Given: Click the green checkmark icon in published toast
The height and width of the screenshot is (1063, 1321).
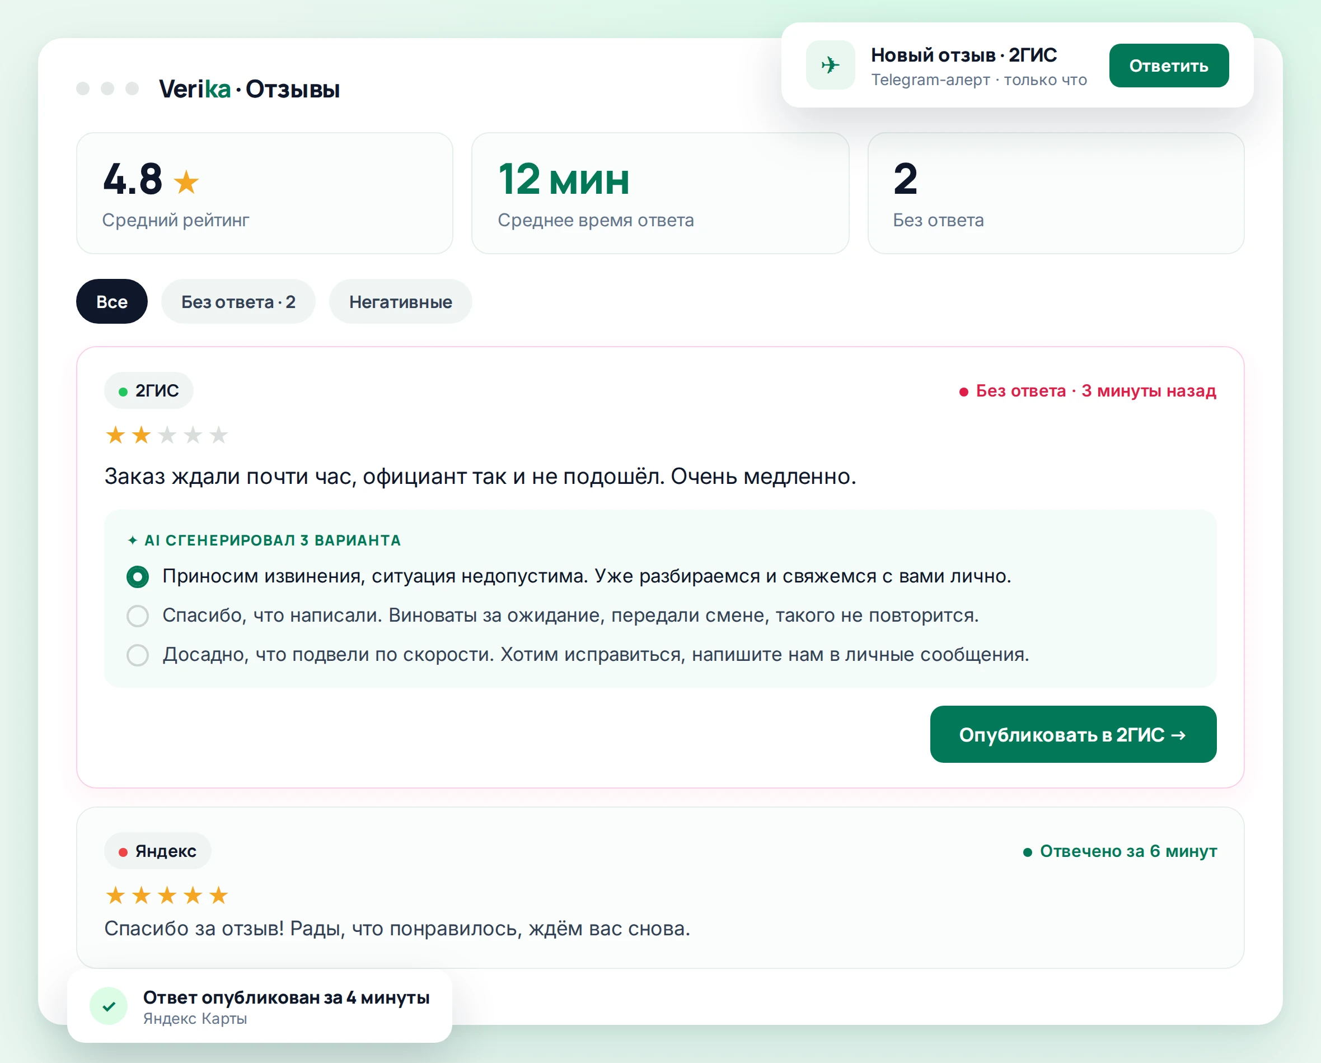Looking at the screenshot, I should point(109,1006).
